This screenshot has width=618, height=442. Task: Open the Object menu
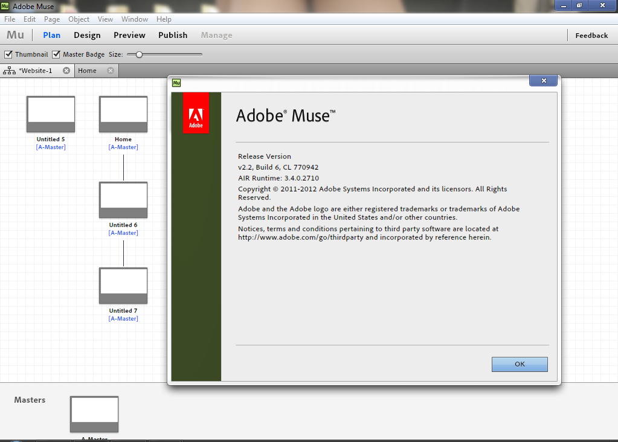coord(79,19)
